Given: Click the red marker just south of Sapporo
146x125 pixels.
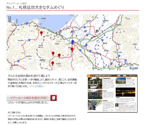Looking at the screenshot, I should (72, 50).
